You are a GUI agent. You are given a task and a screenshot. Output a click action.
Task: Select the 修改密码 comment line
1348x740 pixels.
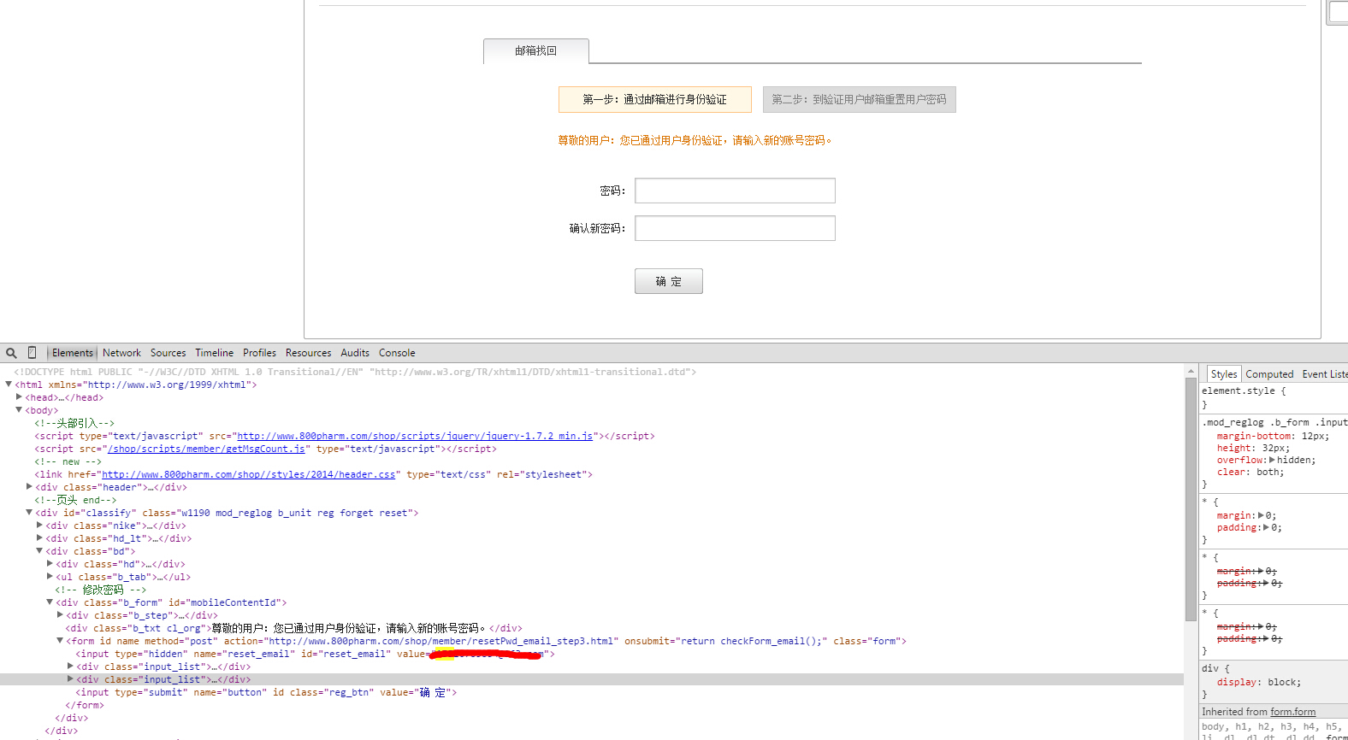(100, 590)
